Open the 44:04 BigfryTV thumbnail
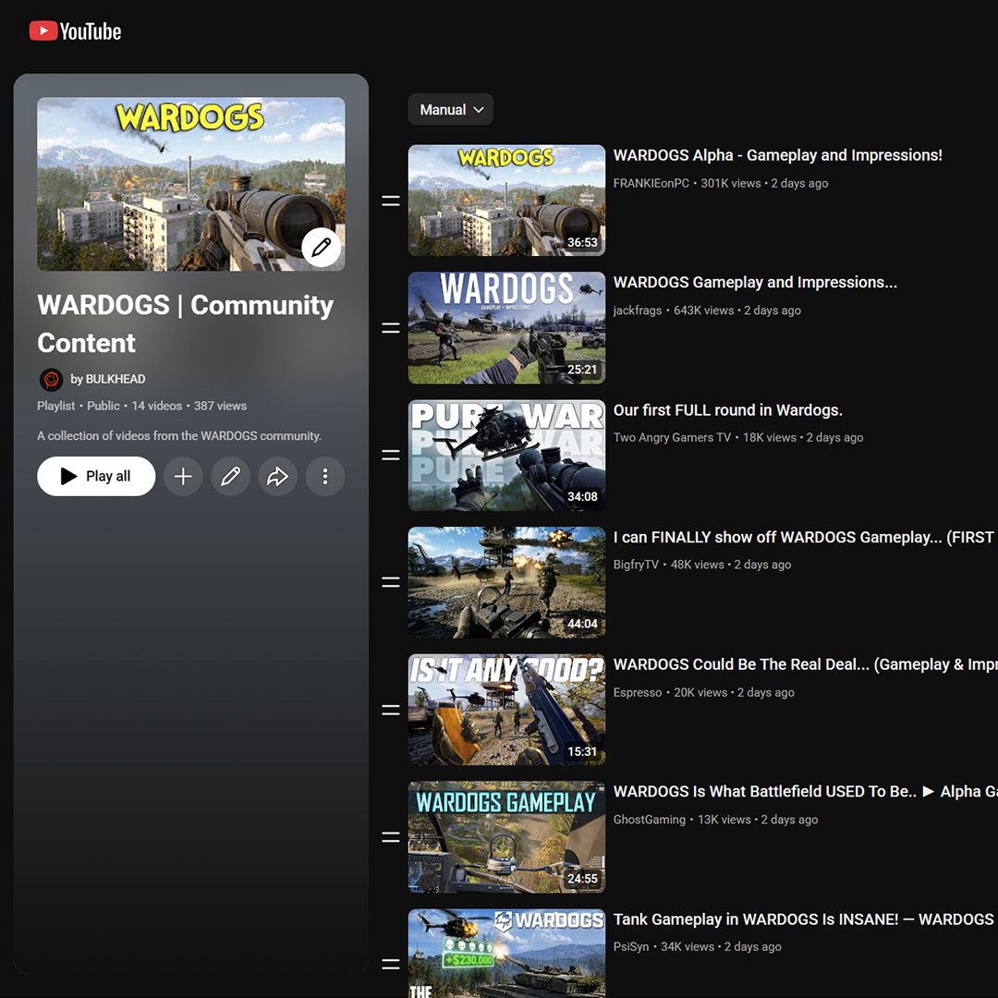Viewport: 998px width, 998px height. pyautogui.click(x=506, y=582)
